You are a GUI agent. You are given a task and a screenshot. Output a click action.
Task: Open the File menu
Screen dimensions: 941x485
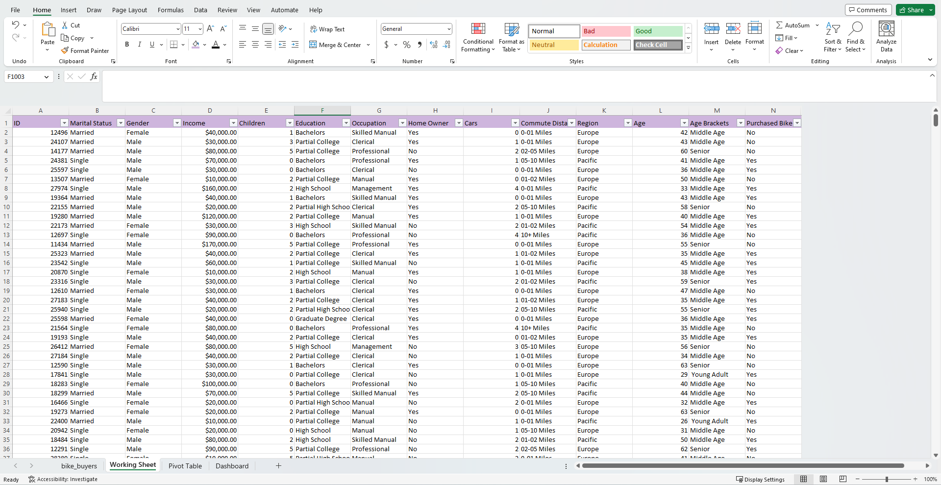16,10
